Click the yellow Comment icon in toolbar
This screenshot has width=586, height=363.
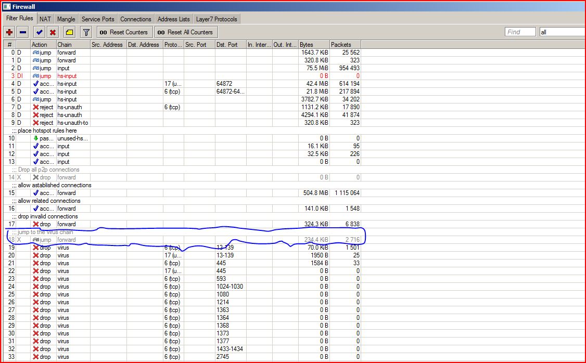click(x=70, y=32)
